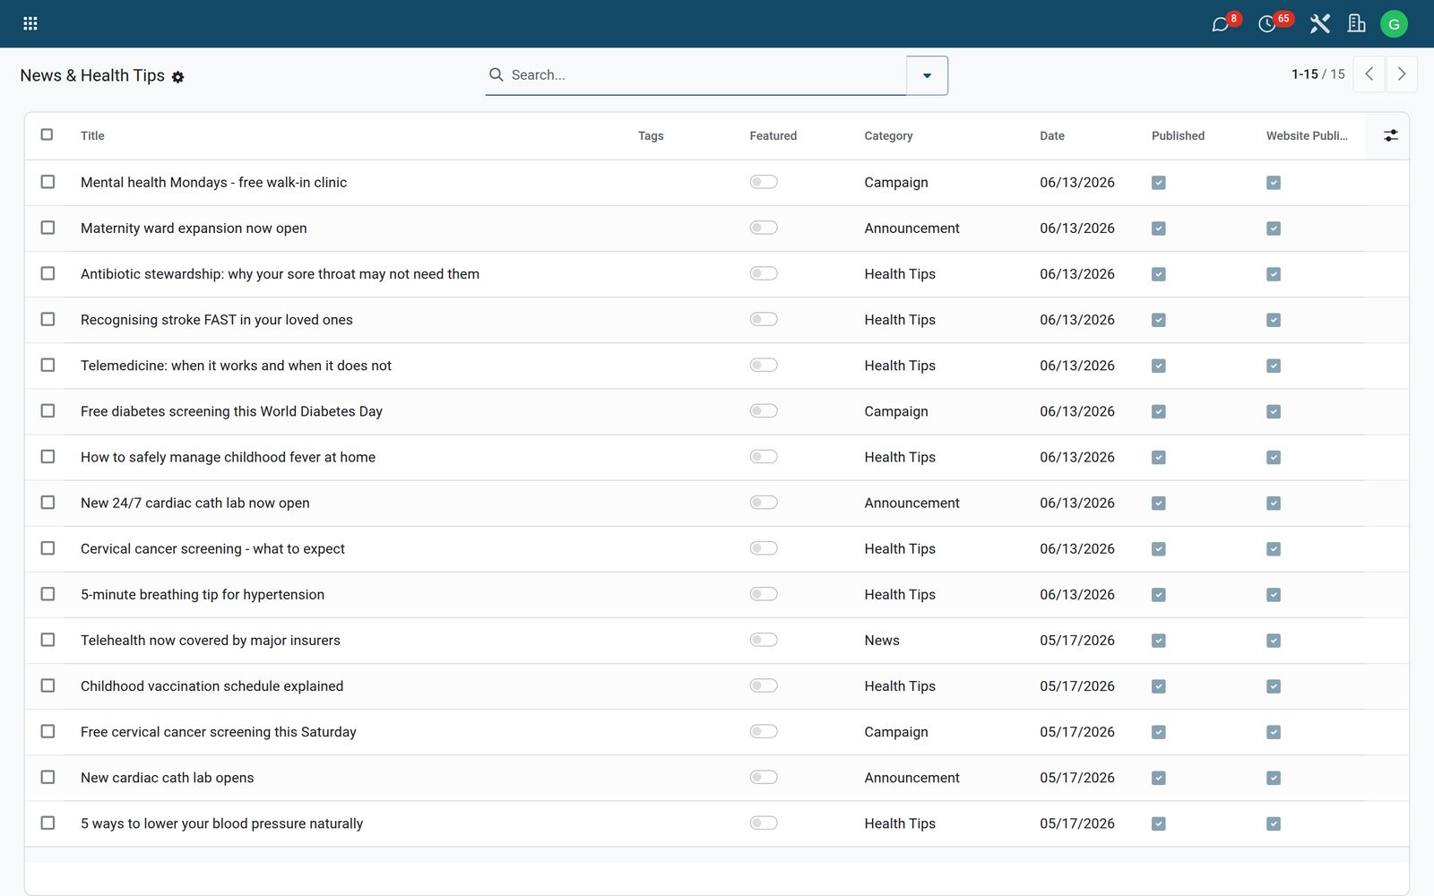Sort by the Category column header

888,136
